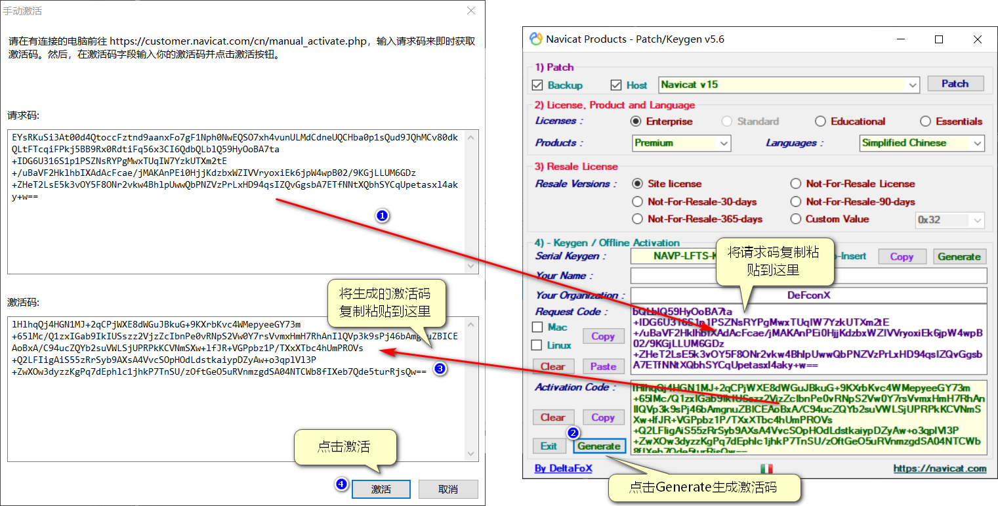Select the Essentials license radio button
998x506 pixels.
point(925,121)
